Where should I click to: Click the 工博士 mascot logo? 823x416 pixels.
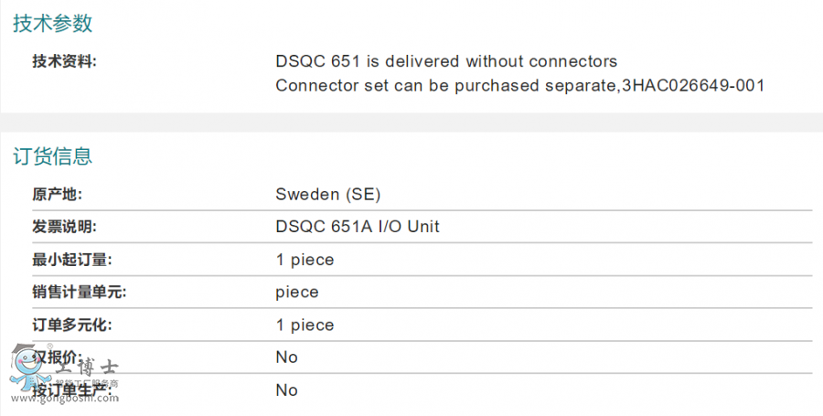tap(27, 370)
